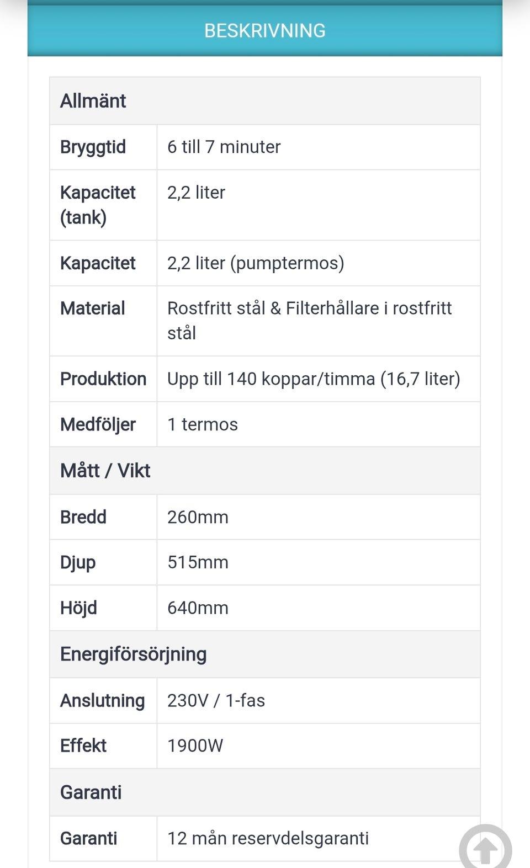The image size is (530, 868).
Task: Select the Höjd value 640mm
Action: [198, 608]
